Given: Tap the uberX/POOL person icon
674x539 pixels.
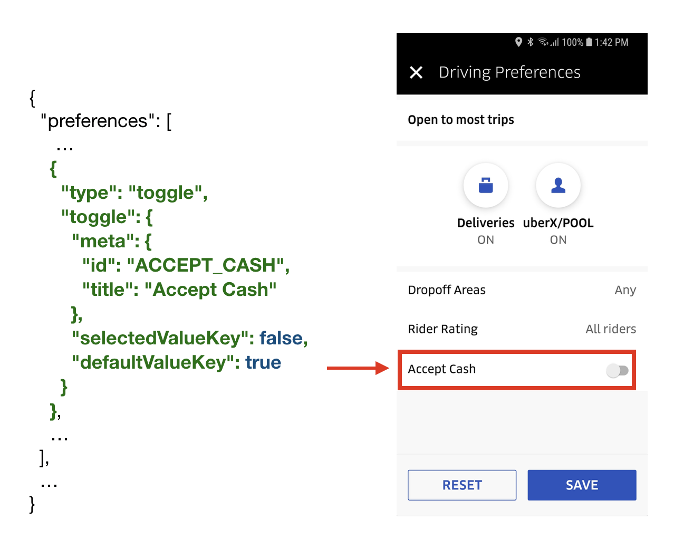Looking at the screenshot, I should coord(558,186).
